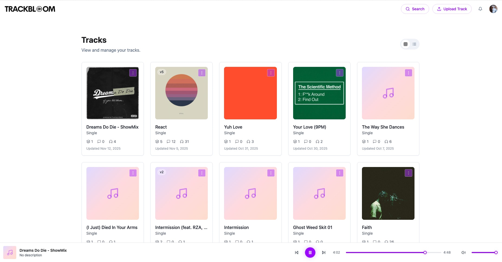Go to TrackBloom home logo

30,9
